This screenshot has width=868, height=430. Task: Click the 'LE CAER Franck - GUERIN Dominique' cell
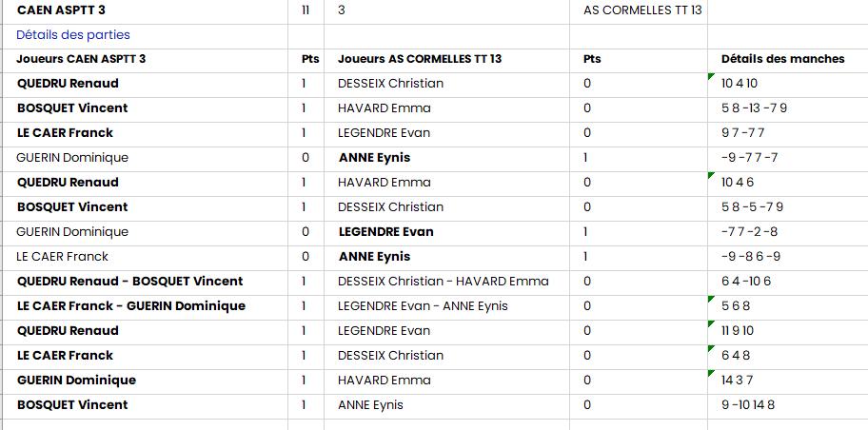(x=131, y=306)
